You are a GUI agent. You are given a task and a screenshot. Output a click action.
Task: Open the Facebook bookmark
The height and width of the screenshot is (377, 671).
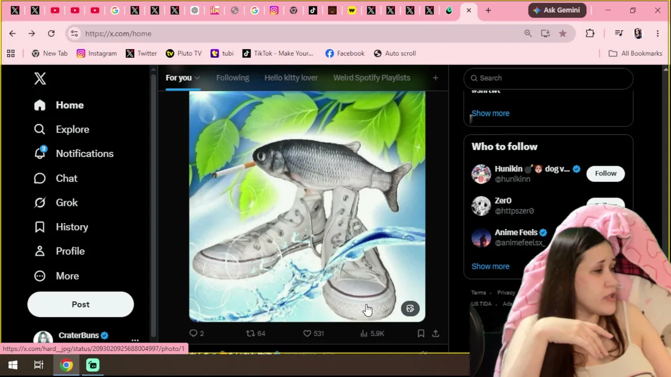point(345,53)
